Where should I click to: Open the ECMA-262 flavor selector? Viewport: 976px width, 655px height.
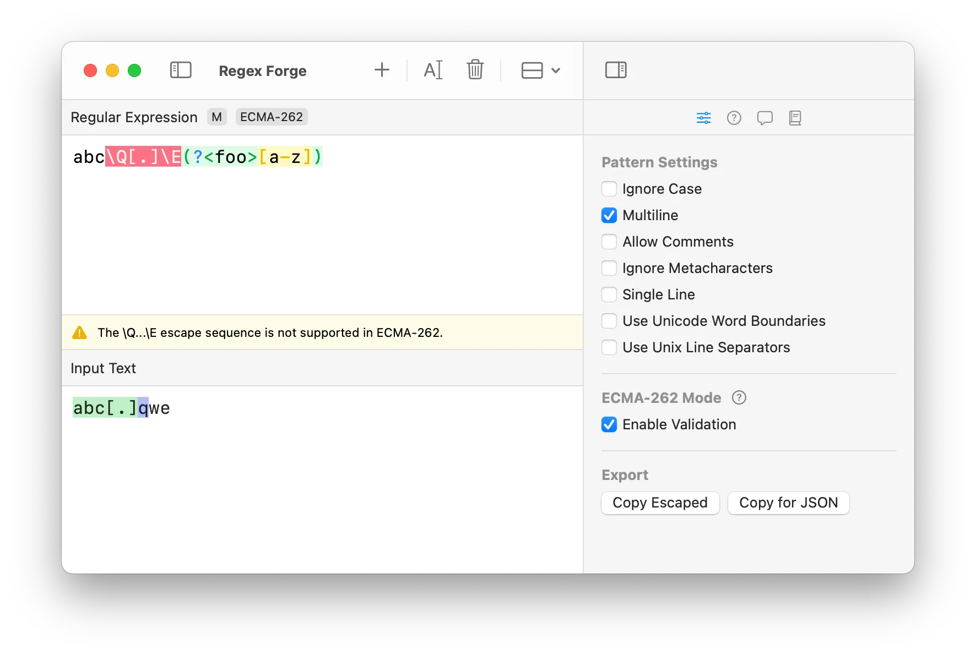[270, 117]
